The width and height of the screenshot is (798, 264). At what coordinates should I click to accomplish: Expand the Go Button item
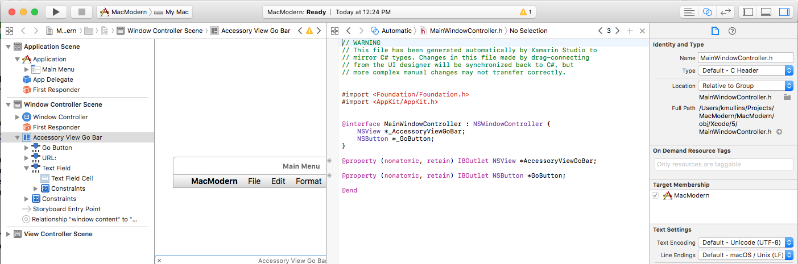tap(26, 148)
